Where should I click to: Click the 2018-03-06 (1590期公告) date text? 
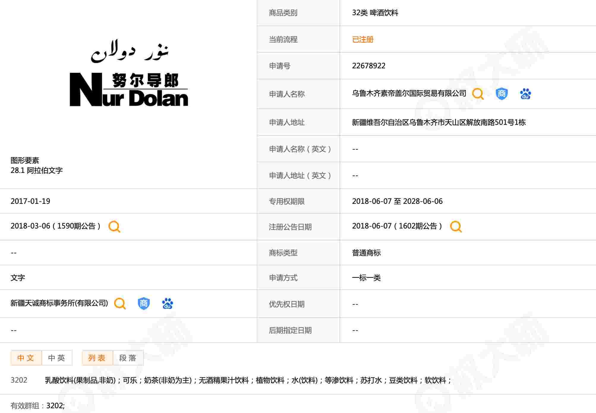56,226
